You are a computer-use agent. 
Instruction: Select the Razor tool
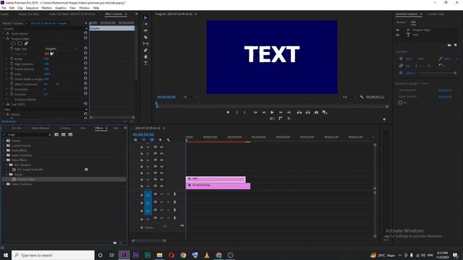click(x=145, y=37)
